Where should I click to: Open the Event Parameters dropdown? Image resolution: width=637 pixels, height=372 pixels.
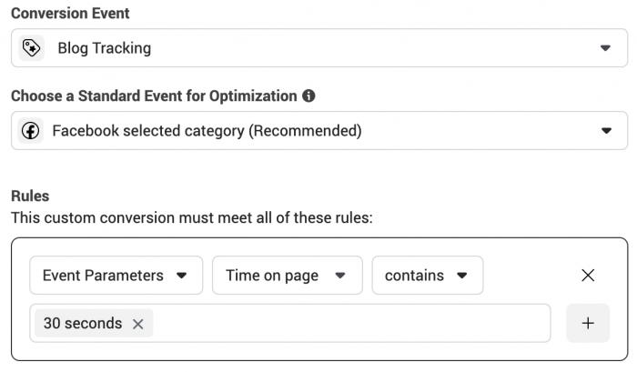coord(116,276)
